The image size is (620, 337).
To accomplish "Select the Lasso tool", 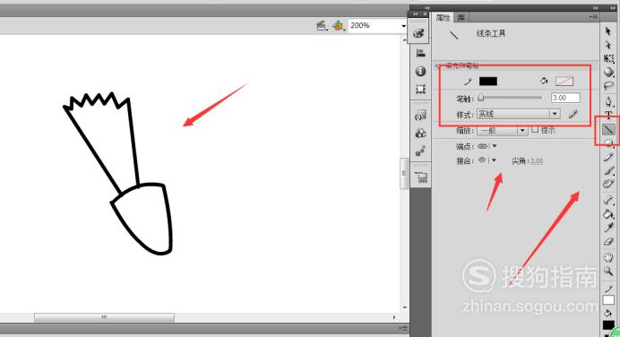I will pyautogui.click(x=609, y=86).
